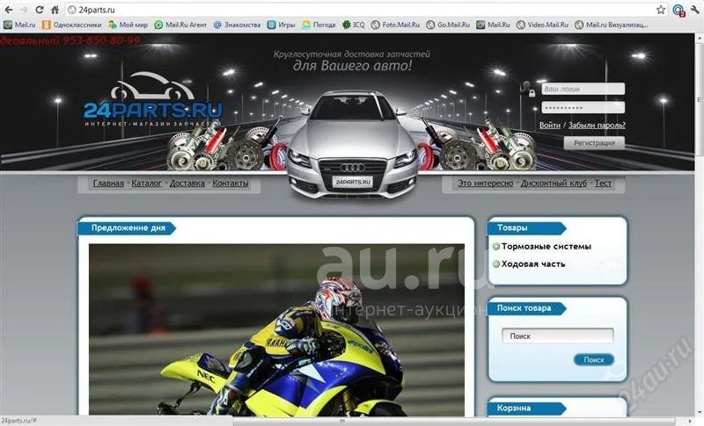Image resolution: width=704 pixels, height=426 pixels.
Task: Open the Ходовая часть category
Action: point(533,264)
